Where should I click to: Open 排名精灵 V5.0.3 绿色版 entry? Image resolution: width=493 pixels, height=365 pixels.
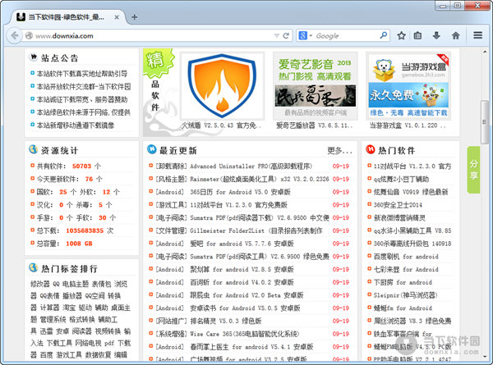[x=226, y=321]
